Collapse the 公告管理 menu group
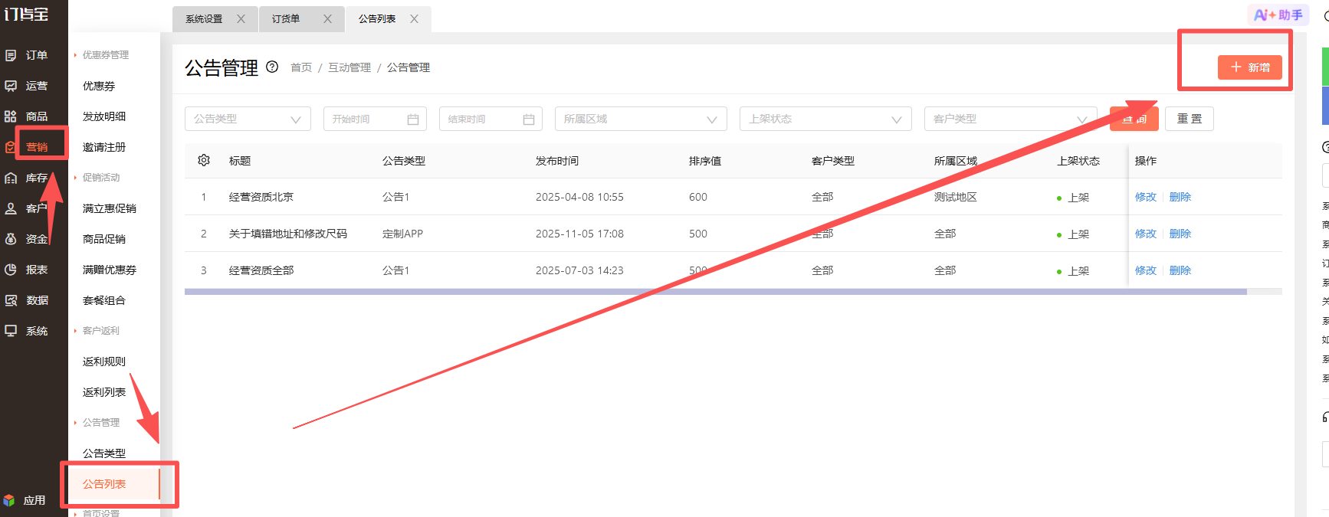Screen dimensions: 1329x517 click(x=97, y=423)
